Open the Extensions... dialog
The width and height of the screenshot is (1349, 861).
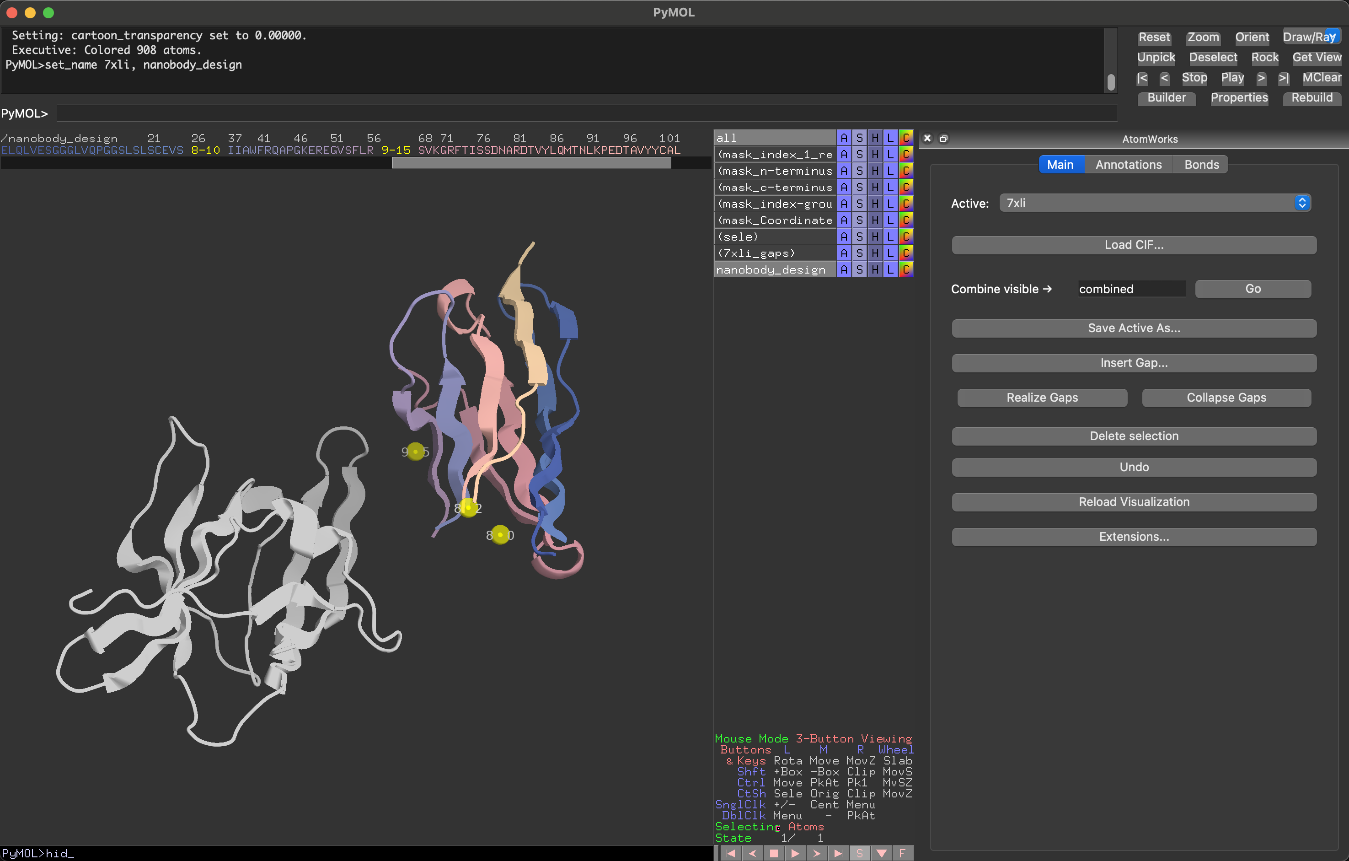click(x=1134, y=537)
